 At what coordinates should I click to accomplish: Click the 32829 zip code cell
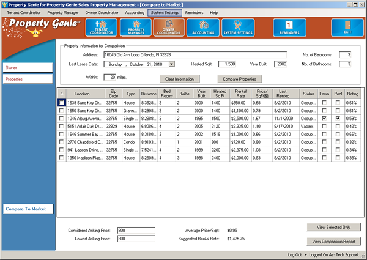click(113, 127)
